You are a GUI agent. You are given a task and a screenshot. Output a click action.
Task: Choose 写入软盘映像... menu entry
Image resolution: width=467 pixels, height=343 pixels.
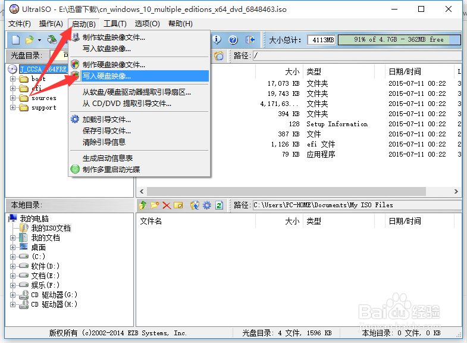pos(139,49)
